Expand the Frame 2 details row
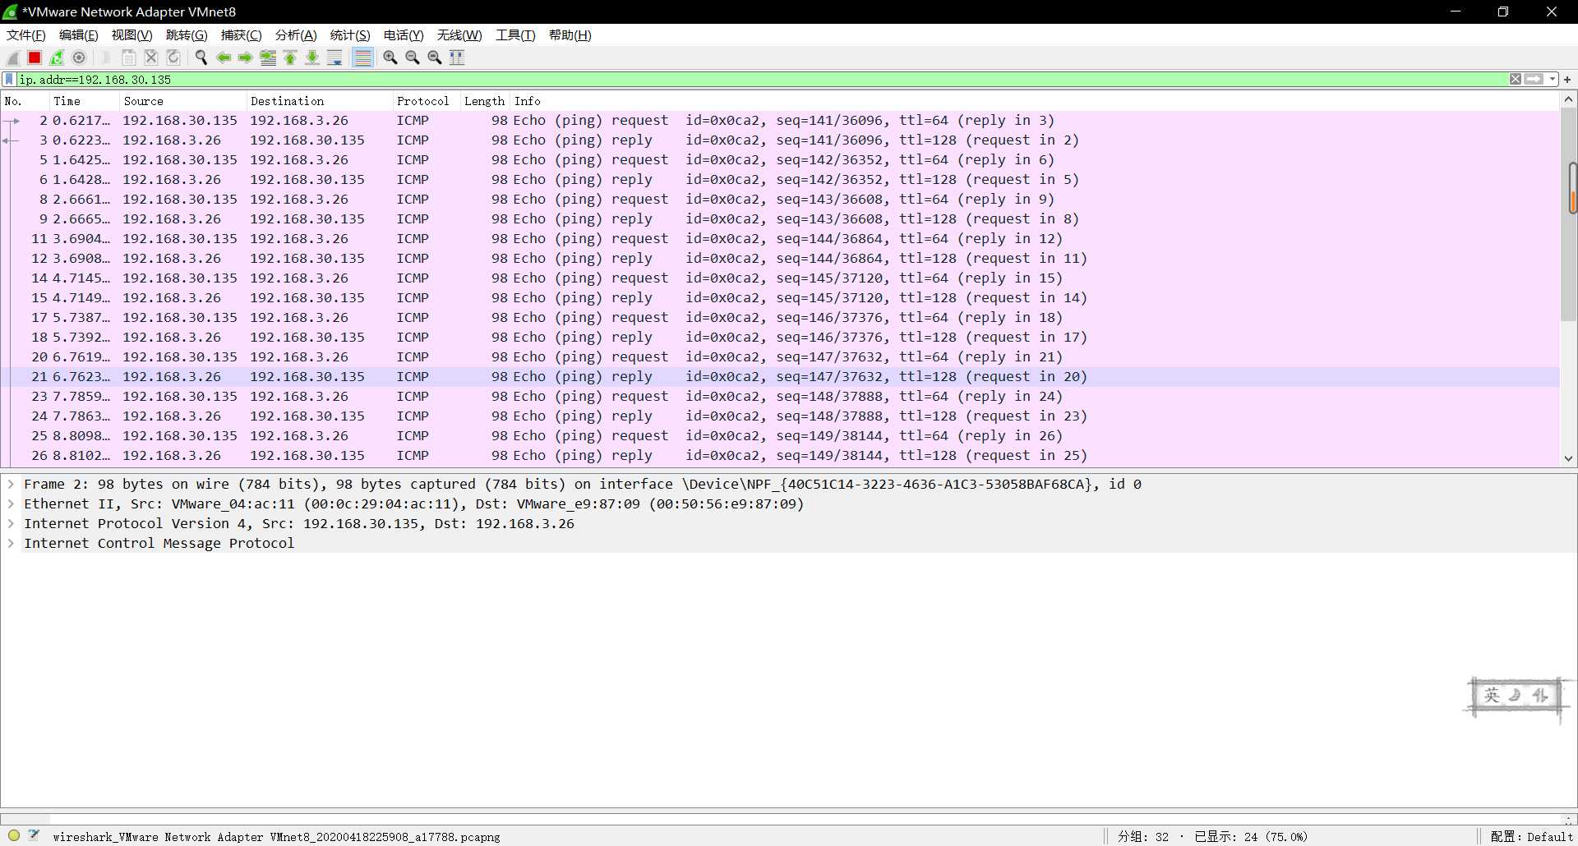This screenshot has height=846, width=1578. pyautogui.click(x=11, y=485)
